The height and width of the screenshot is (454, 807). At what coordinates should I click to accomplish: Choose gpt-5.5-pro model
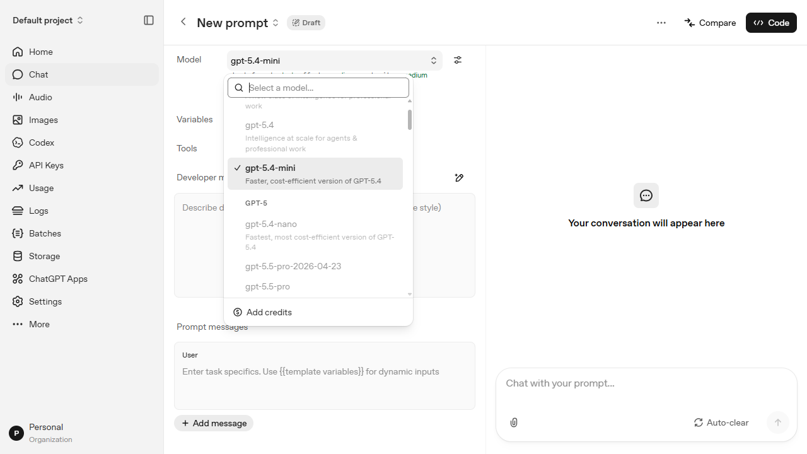pyautogui.click(x=315, y=286)
